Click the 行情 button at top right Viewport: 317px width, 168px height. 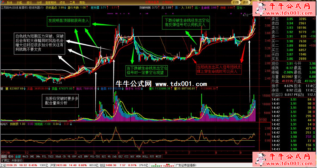click(236, 2)
